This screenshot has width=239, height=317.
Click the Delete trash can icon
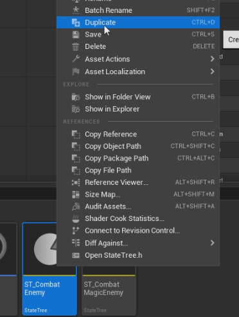(x=75, y=46)
